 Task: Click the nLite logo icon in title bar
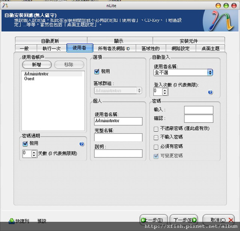coord(5,6)
